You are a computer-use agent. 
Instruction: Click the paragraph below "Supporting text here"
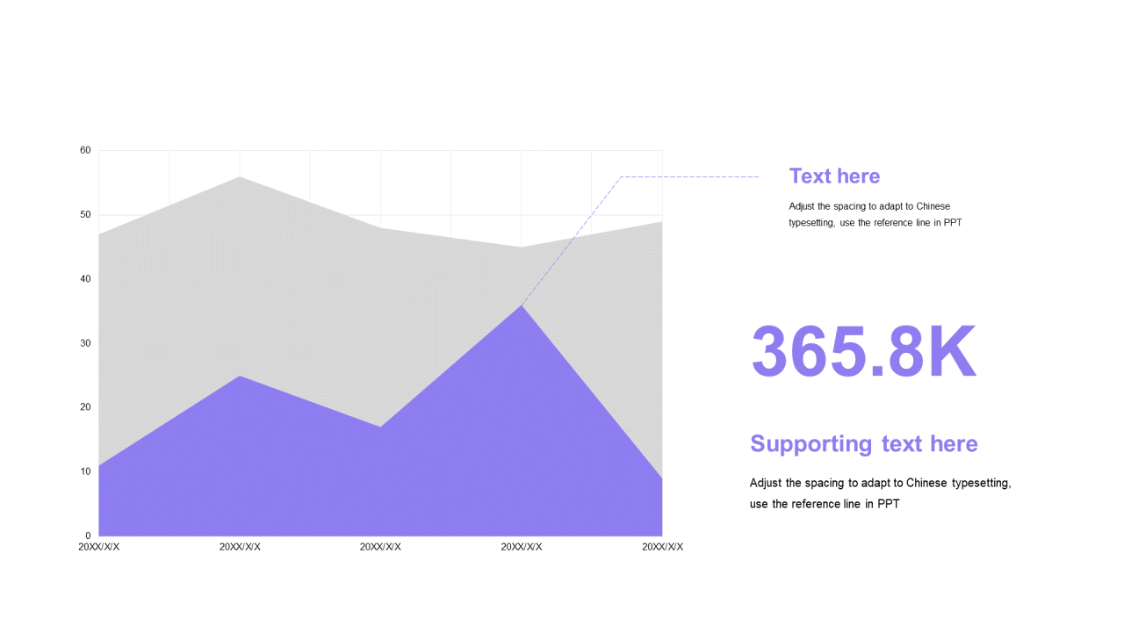(880, 493)
